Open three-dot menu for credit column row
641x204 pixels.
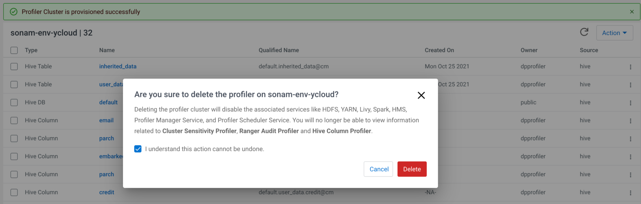tap(630, 193)
